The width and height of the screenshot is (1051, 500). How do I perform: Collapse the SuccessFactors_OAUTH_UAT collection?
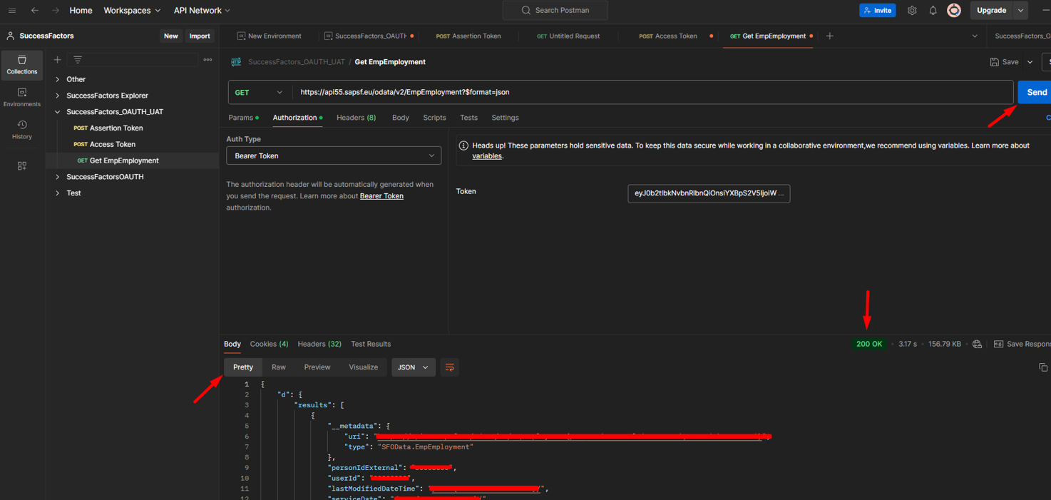point(58,112)
